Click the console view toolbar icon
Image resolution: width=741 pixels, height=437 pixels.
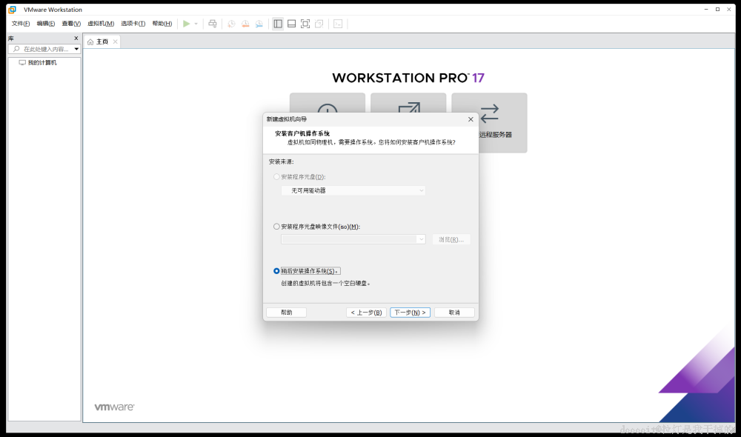coord(338,24)
